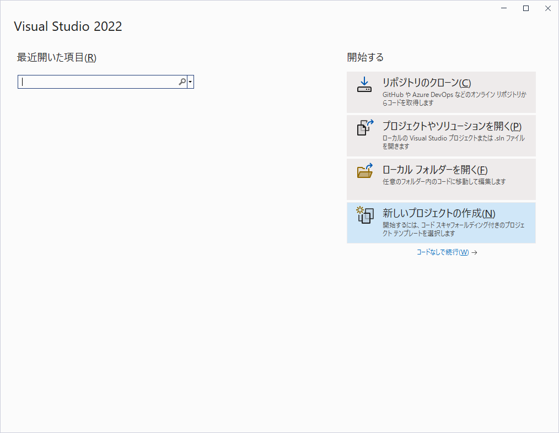This screenshot has height=433, width=559.
Task: Maximize the Visual Studio 2022 window
Action: point(526,8)
